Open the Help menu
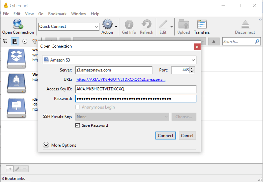The image size is (263, 182). [95, 14]
